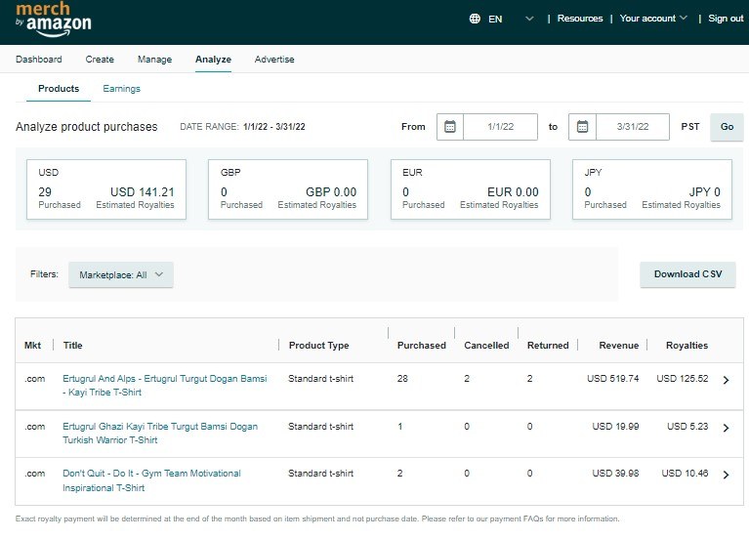
Task: Click the From date field 1/1/22
Action: (x=500, y=127)
